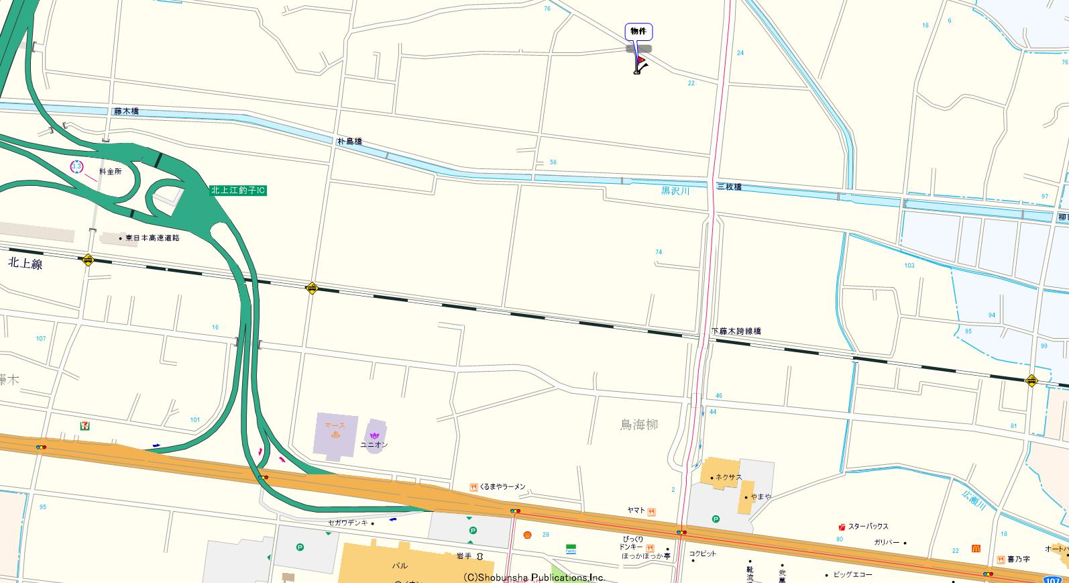Select the McDonald's golden arches icon
Image resolution: width=1069 pixels, height=583 pixels.
pyautogui.click(x=976, y=549)
